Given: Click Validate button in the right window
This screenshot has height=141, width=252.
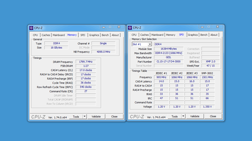Looking at the screenshot, I should tap(195, 117).
